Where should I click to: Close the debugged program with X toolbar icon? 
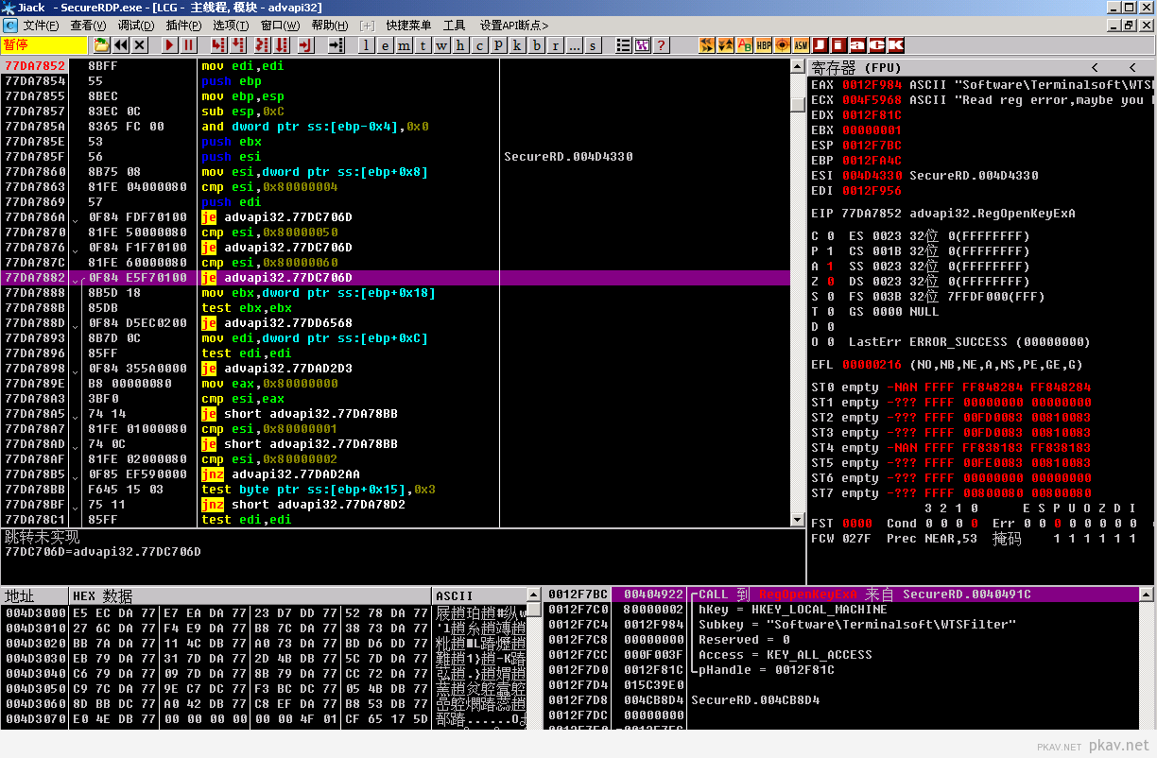[140, 44]
